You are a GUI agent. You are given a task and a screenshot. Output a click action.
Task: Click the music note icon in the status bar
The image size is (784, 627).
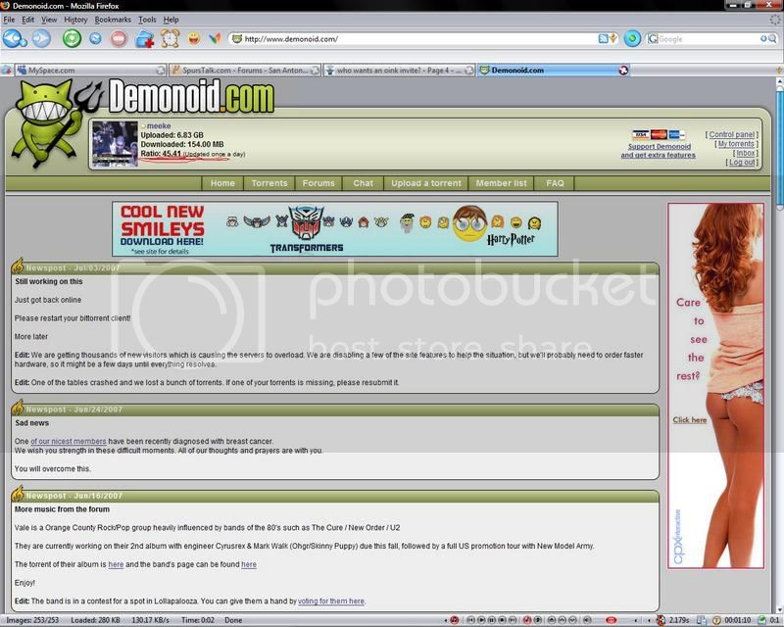tap(455, 620)
